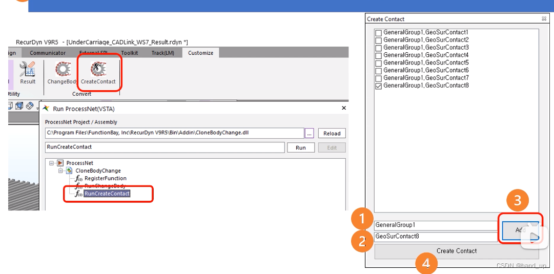Open the Toolkit ribbon tab
The width and height of the screenshot is (554, 274).
point(130,53)
